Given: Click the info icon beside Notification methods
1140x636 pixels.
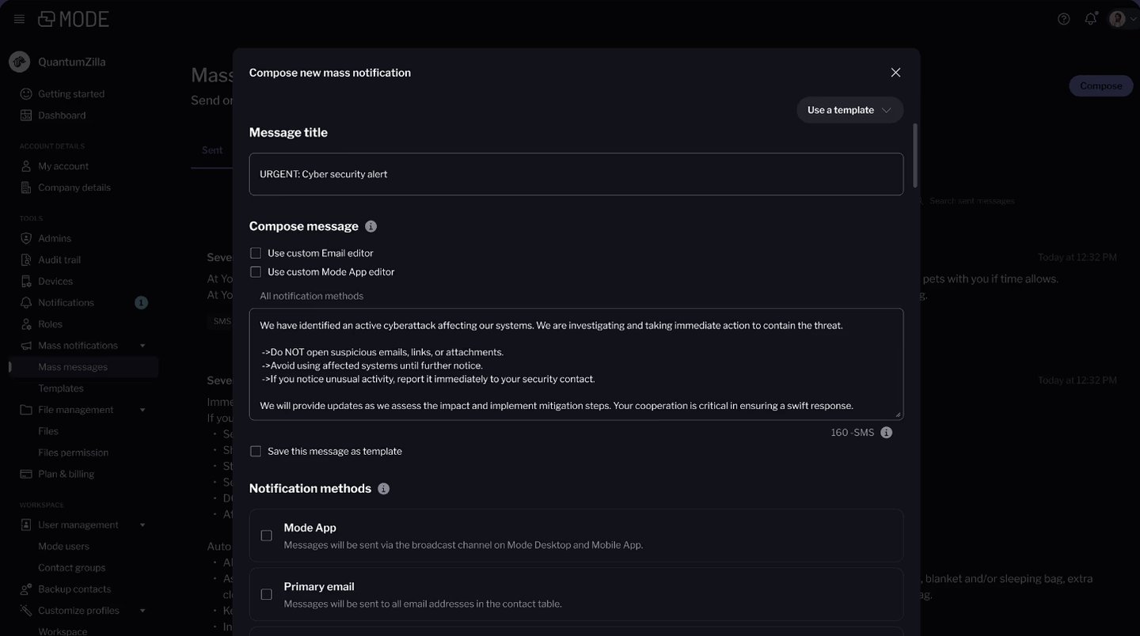Looking at the screenshot, I should 384,489.
